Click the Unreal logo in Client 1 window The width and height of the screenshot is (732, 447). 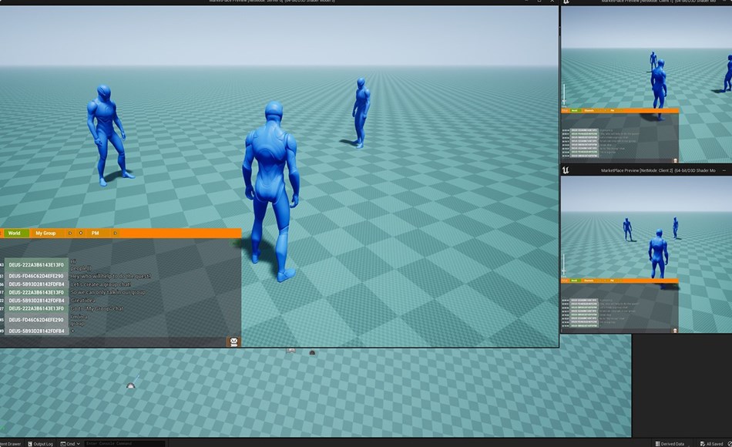click(x=566, y=2)
